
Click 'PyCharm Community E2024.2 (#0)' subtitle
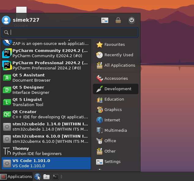47,56
